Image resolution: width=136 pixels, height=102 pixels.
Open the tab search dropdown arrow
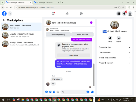click(2, 2)
